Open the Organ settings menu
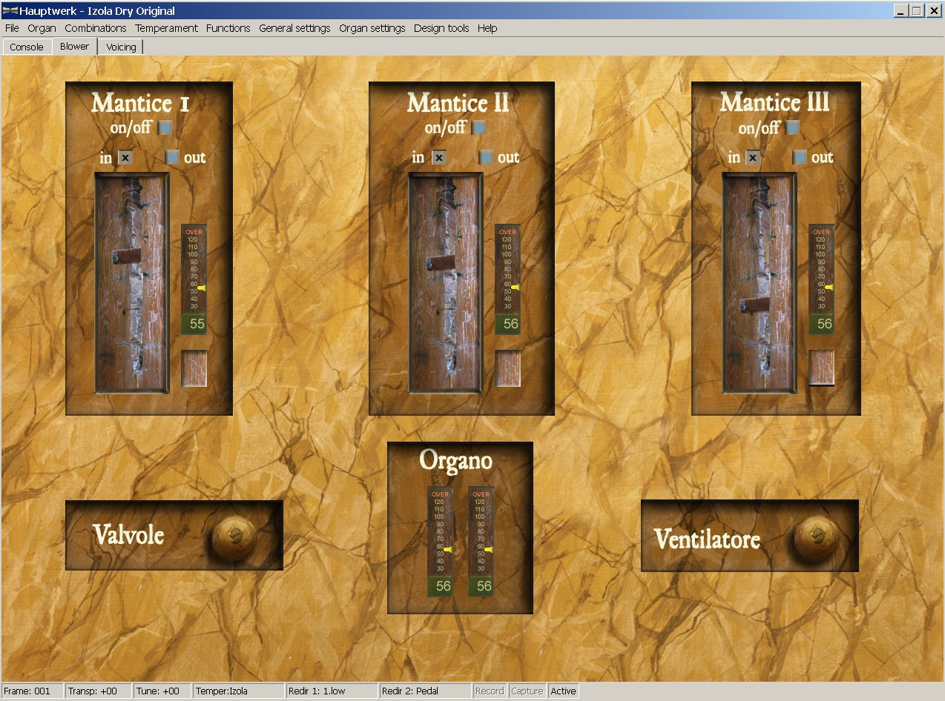The image size is (945, 701). 372,28
